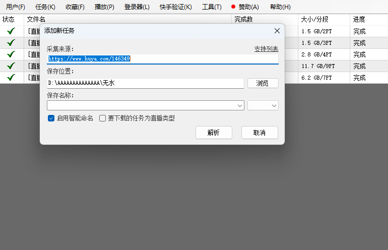Open the 支持列表 link
Screen dimensions: 388x250
tap(266, 49)
